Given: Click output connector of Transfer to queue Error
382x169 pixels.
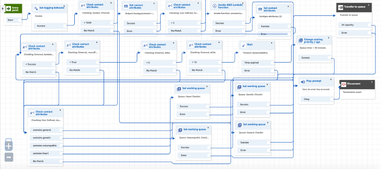Looking at the screenshot, I should click(369, 33).
